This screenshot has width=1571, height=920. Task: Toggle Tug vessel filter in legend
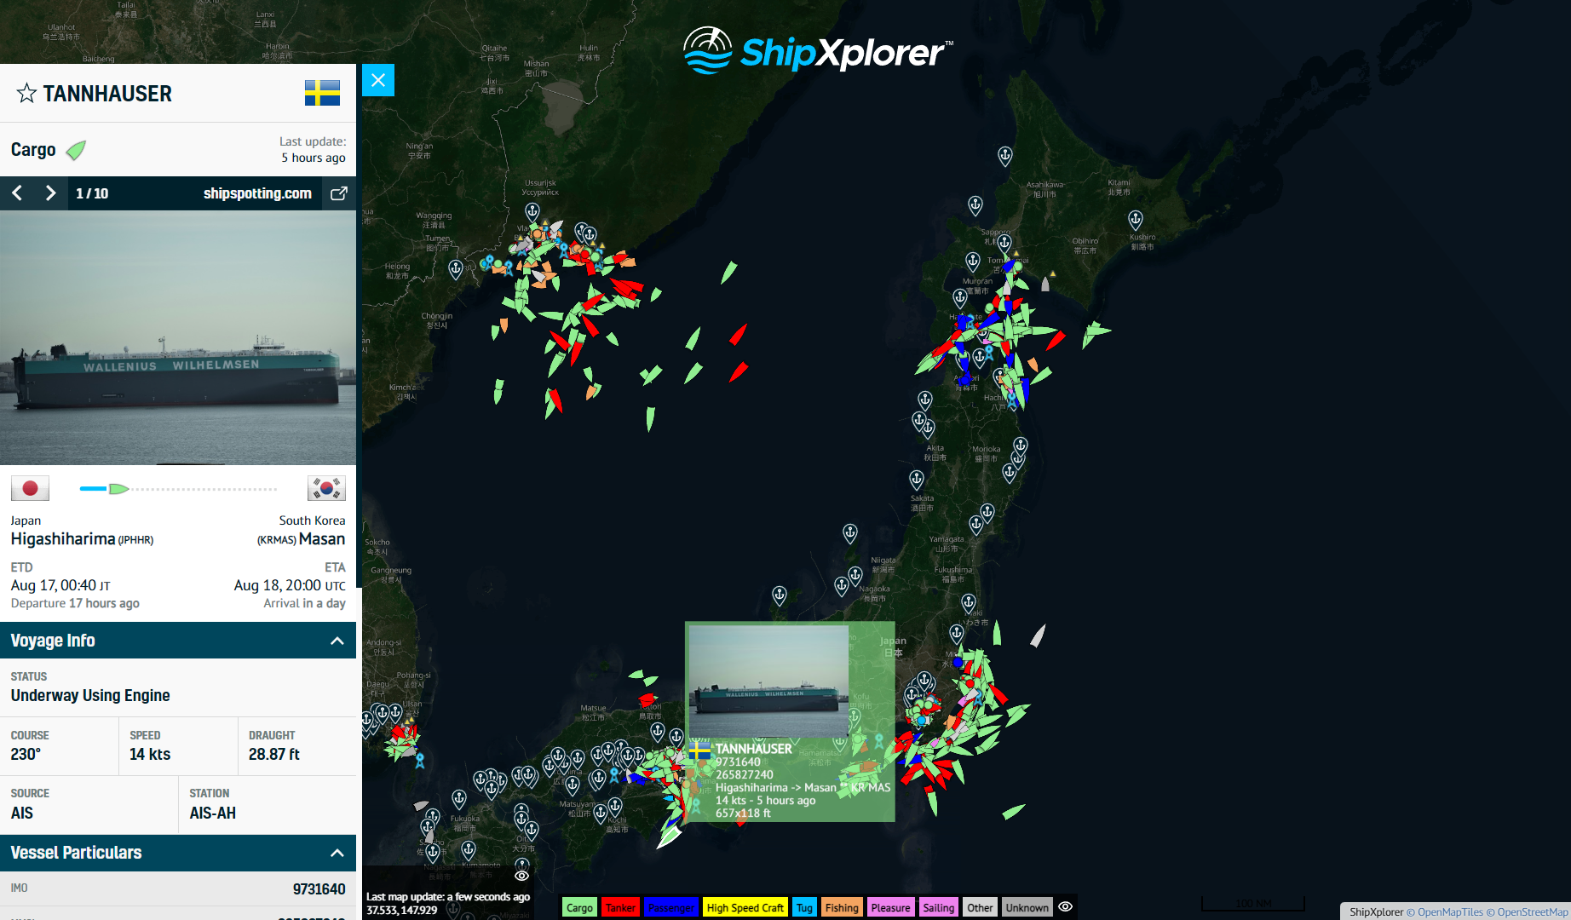pos(804,907)
